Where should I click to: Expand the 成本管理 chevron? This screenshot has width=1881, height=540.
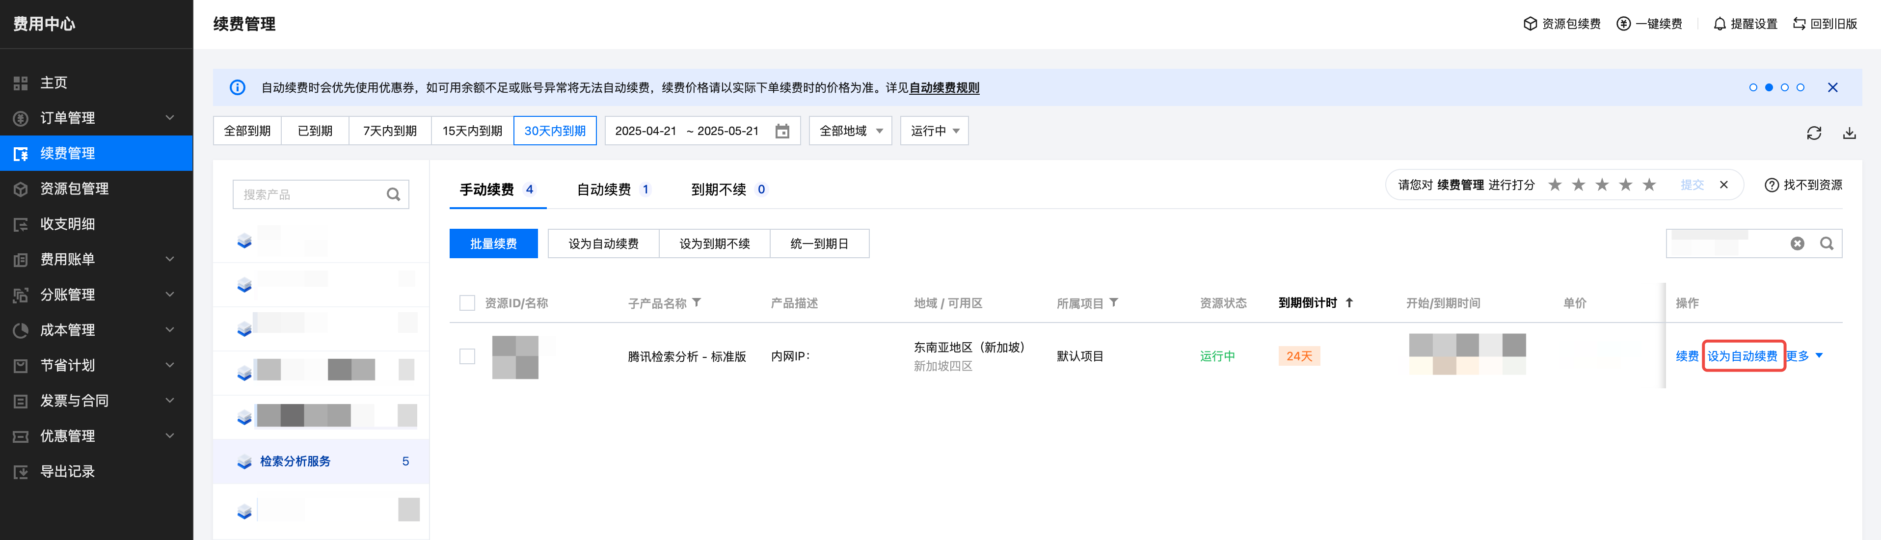coord(169,330)
